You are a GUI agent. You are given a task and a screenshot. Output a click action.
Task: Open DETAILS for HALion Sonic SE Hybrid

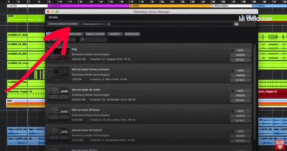tap(240, 141)
